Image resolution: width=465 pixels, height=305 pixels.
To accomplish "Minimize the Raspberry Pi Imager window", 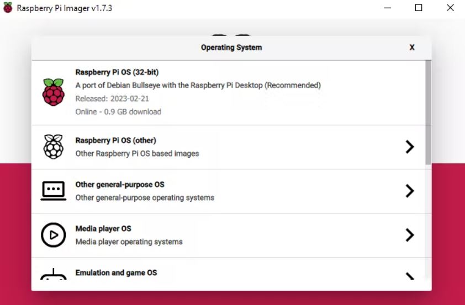I will 387,8.
